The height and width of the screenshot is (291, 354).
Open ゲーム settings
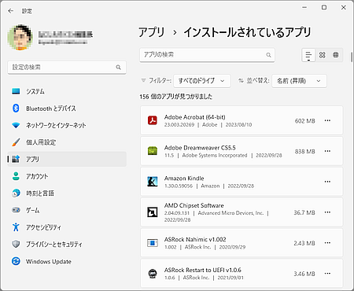click(x=67, y=210)
